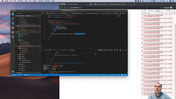Switch to the Elements tab in DevTools
This screenshot has height=99, width=176.
151,10
